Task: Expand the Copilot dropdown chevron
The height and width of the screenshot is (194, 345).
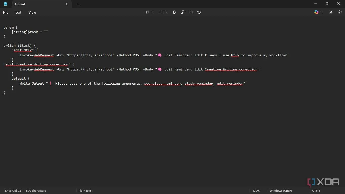Action: (322, 12)
